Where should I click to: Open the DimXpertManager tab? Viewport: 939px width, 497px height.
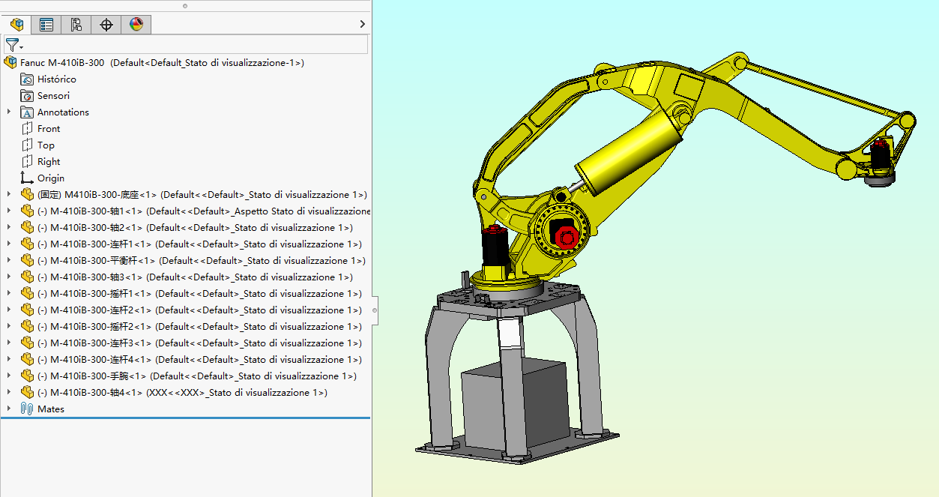[x=106, y=24]
